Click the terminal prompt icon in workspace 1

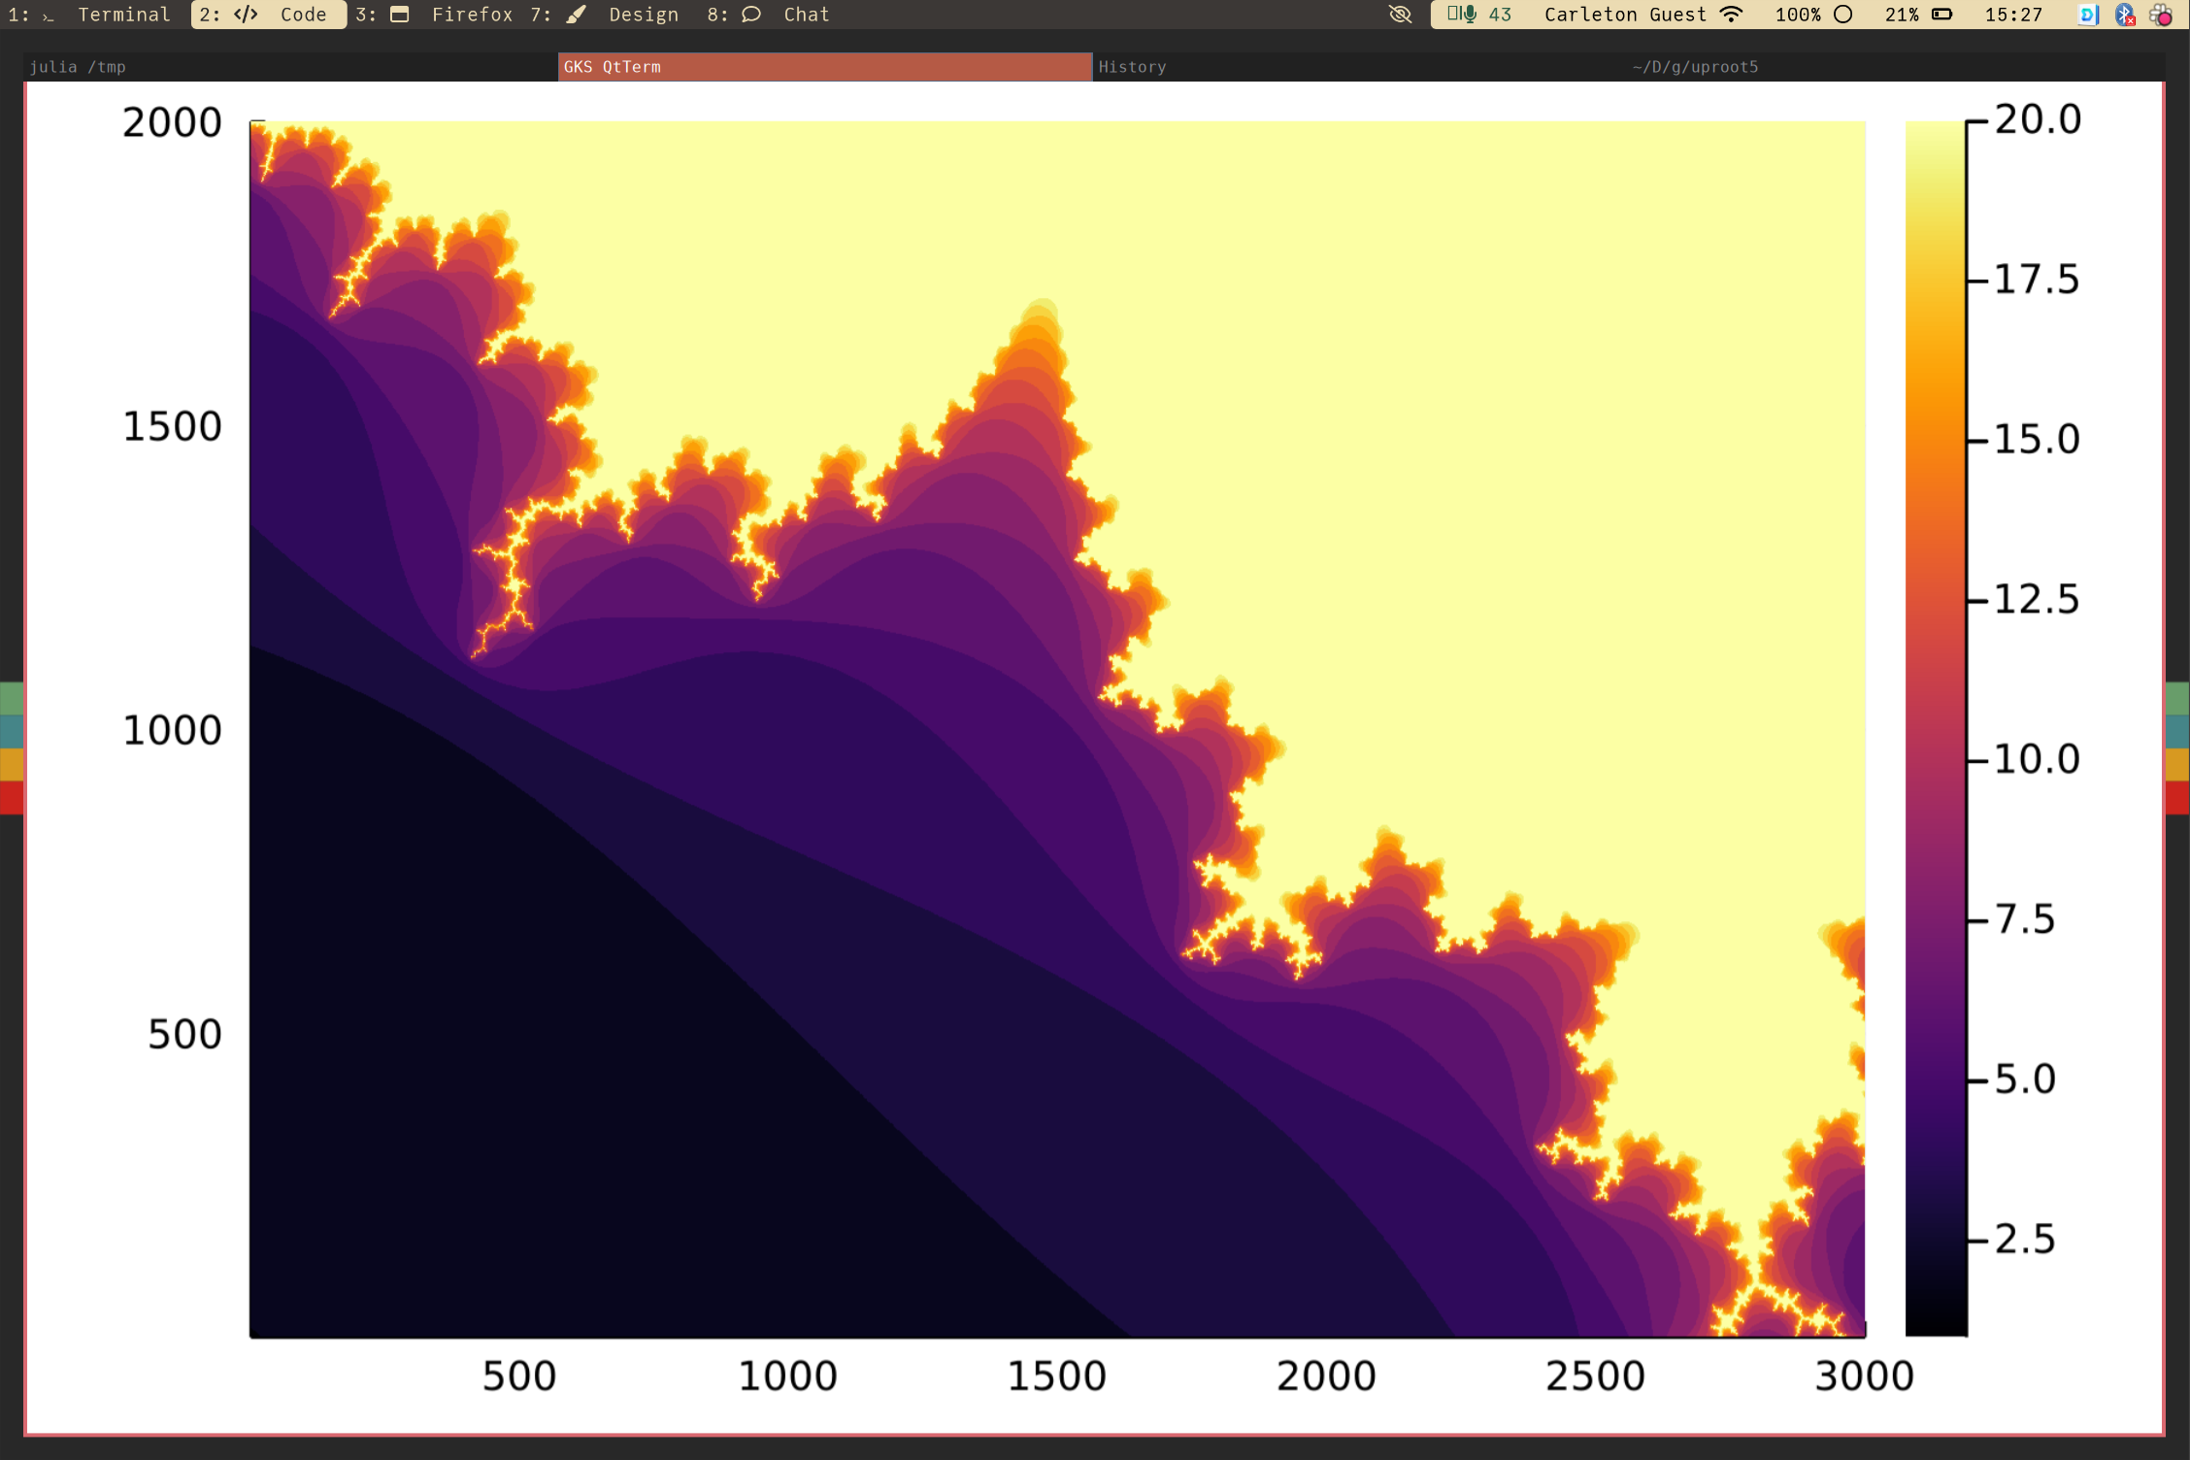point(49,16)
